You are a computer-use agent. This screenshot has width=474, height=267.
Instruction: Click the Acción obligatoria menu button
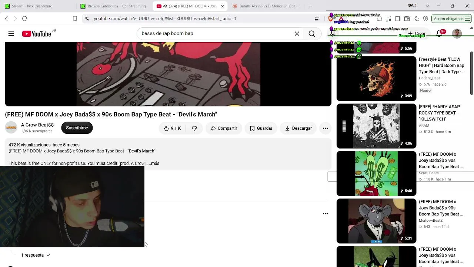click(x=451, y=19)
